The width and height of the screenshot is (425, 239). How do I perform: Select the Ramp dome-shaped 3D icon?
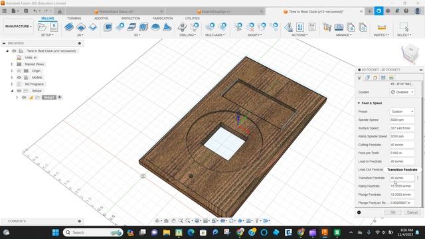click(x=155, y=27)
